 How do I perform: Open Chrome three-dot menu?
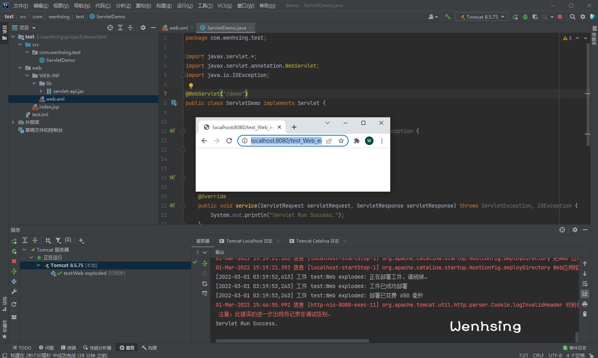click(382, 141)
